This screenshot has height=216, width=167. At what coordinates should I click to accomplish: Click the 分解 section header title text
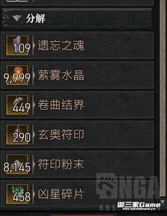(35, 18)
